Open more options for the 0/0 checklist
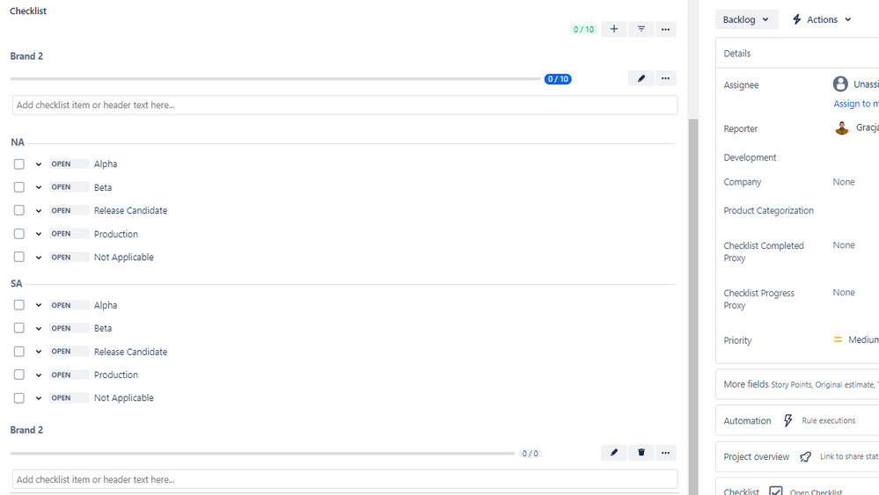Viewport: 879px width, 495px height. (x=665, y=453)
